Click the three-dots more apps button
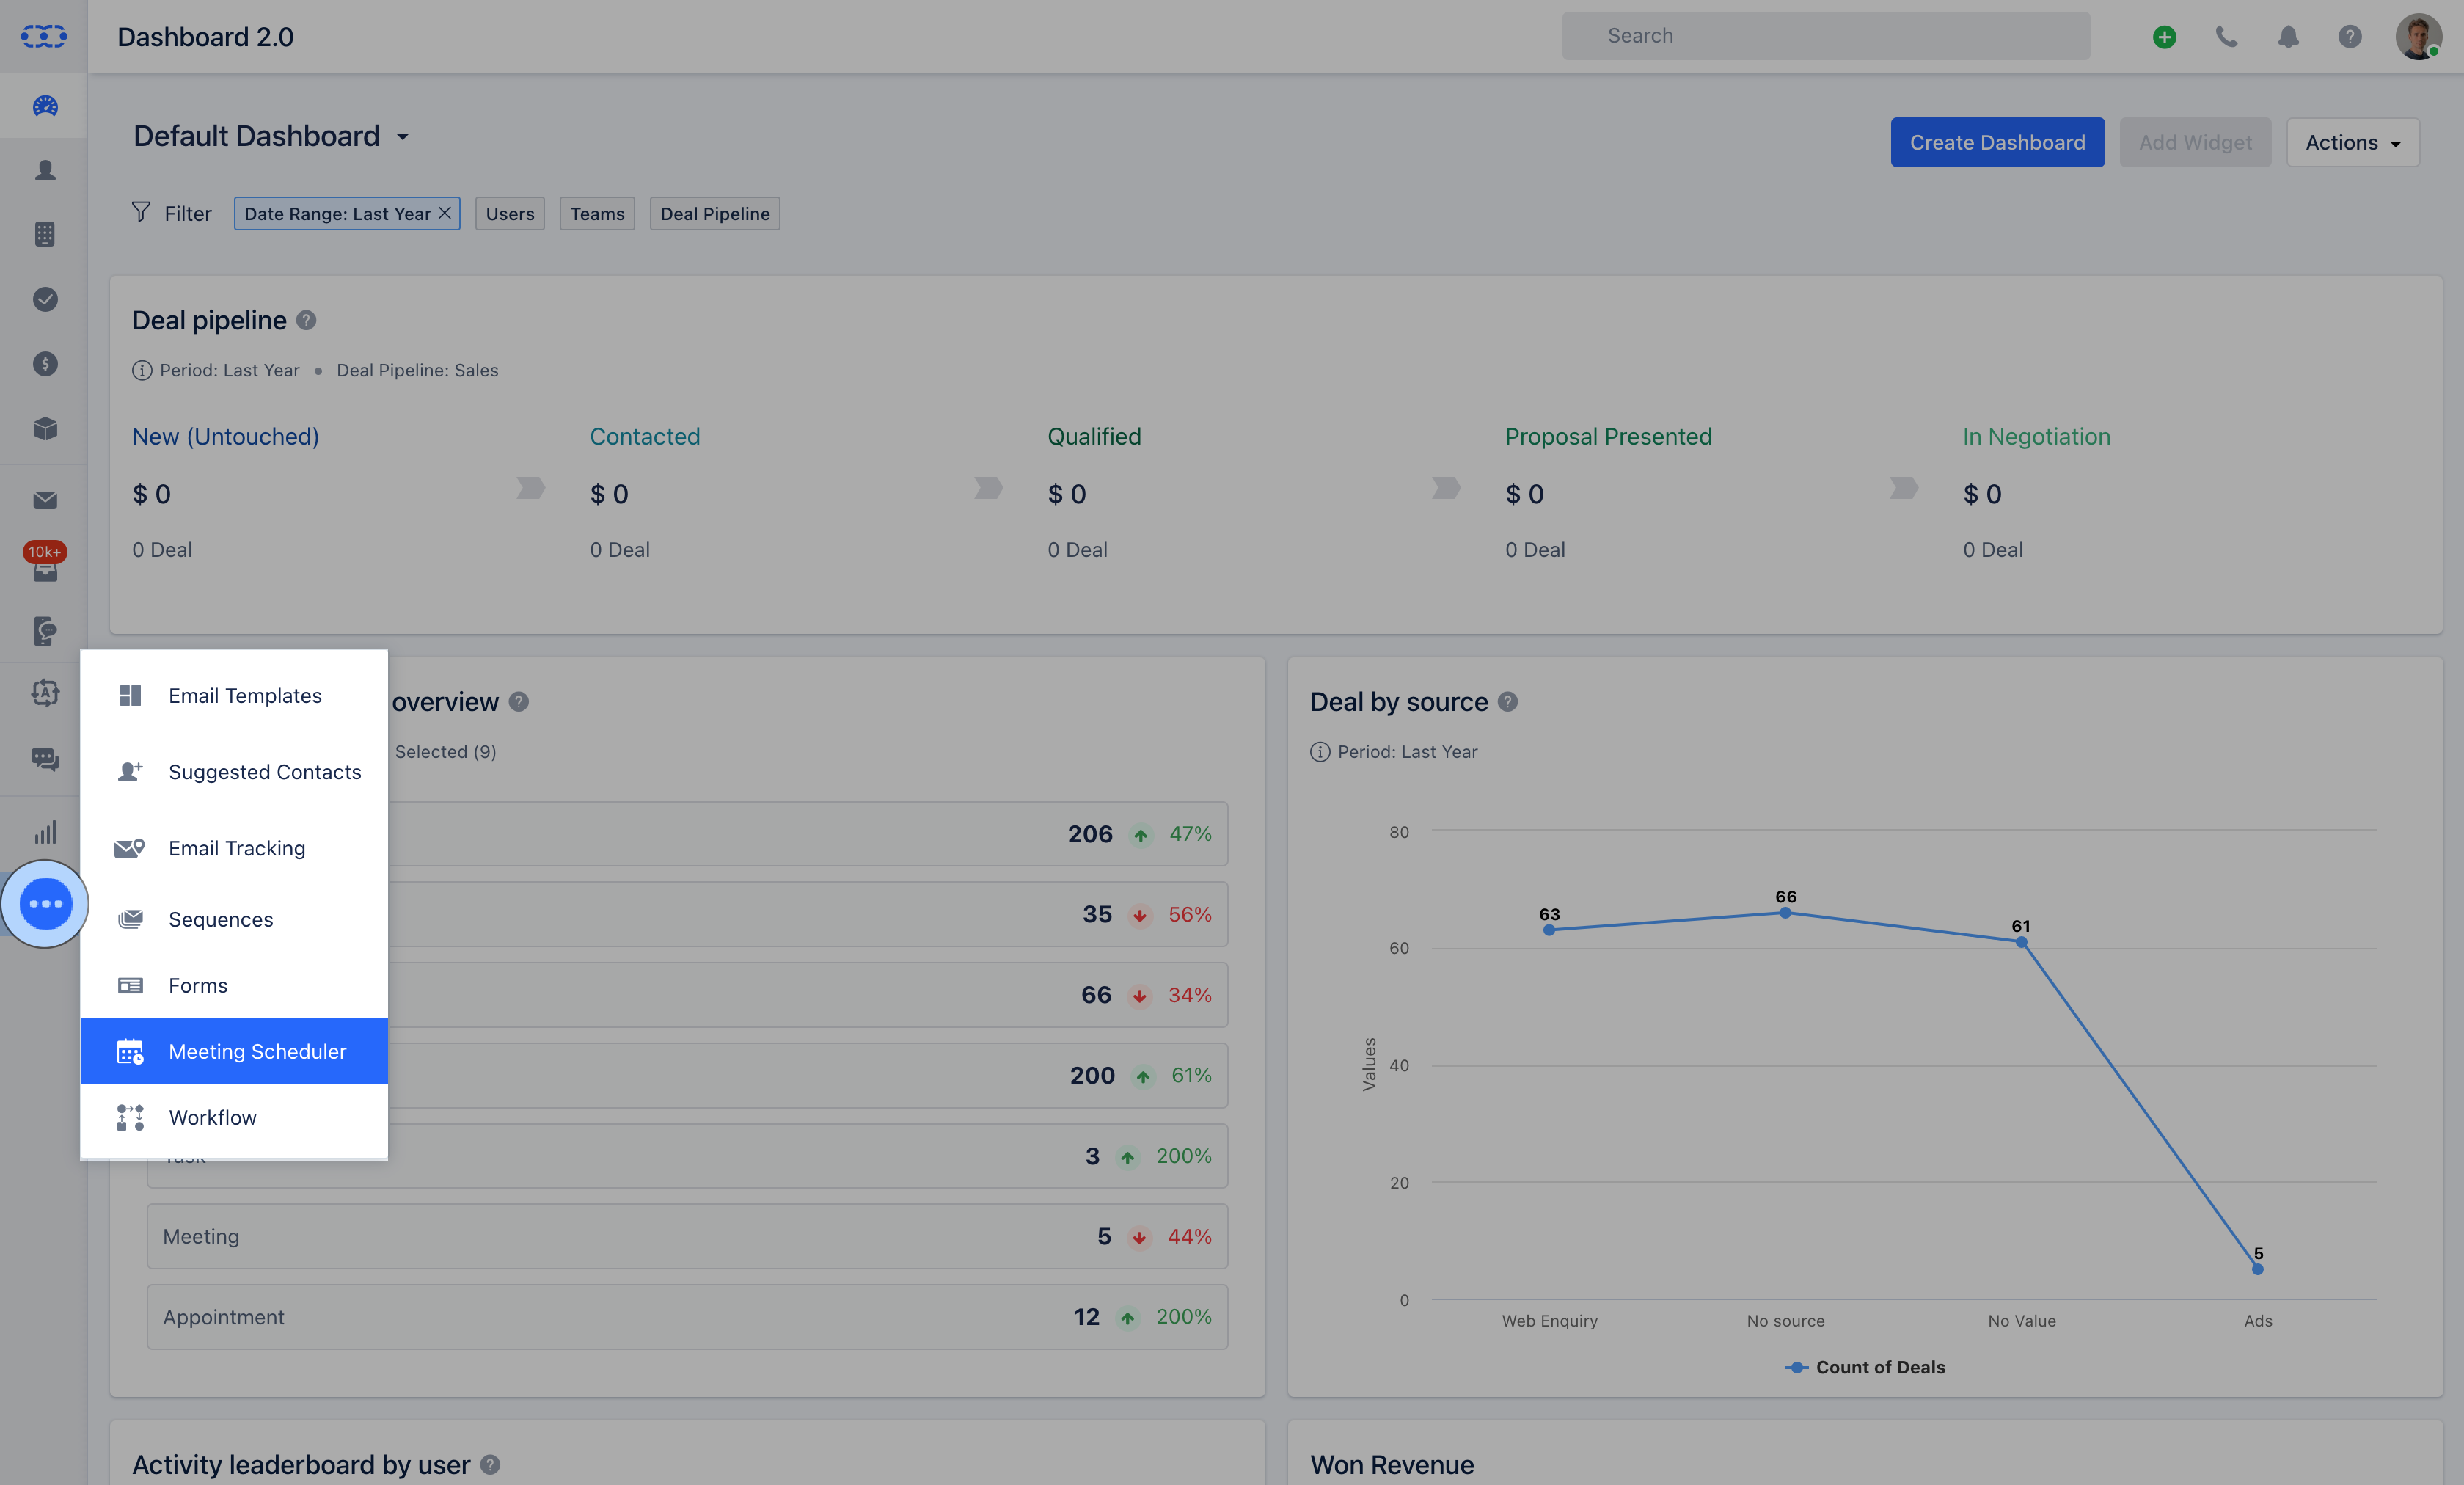 (45, 904)
